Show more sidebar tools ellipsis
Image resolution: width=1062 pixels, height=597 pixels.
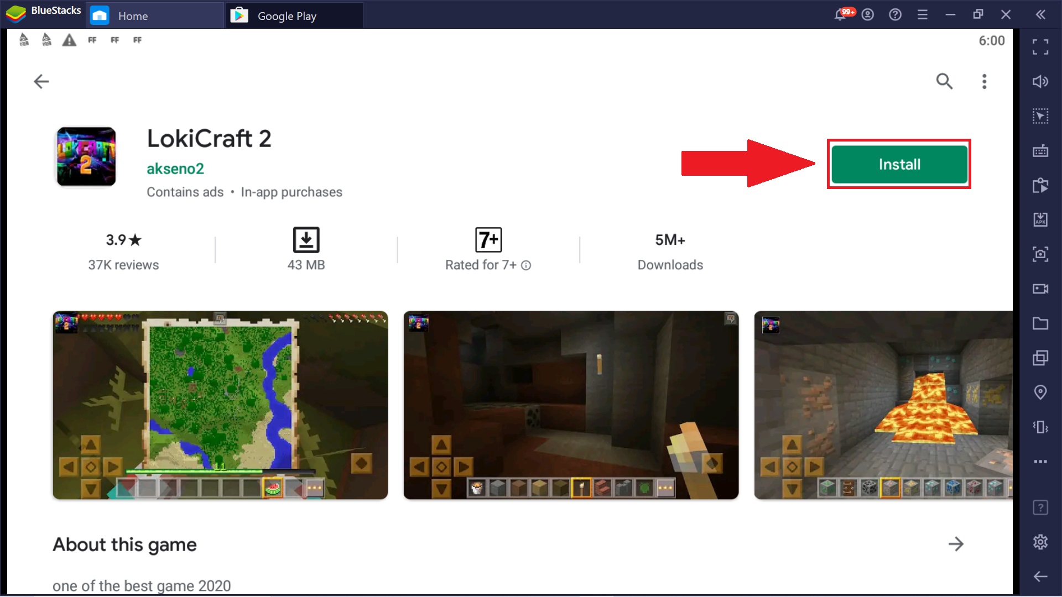1040,462
